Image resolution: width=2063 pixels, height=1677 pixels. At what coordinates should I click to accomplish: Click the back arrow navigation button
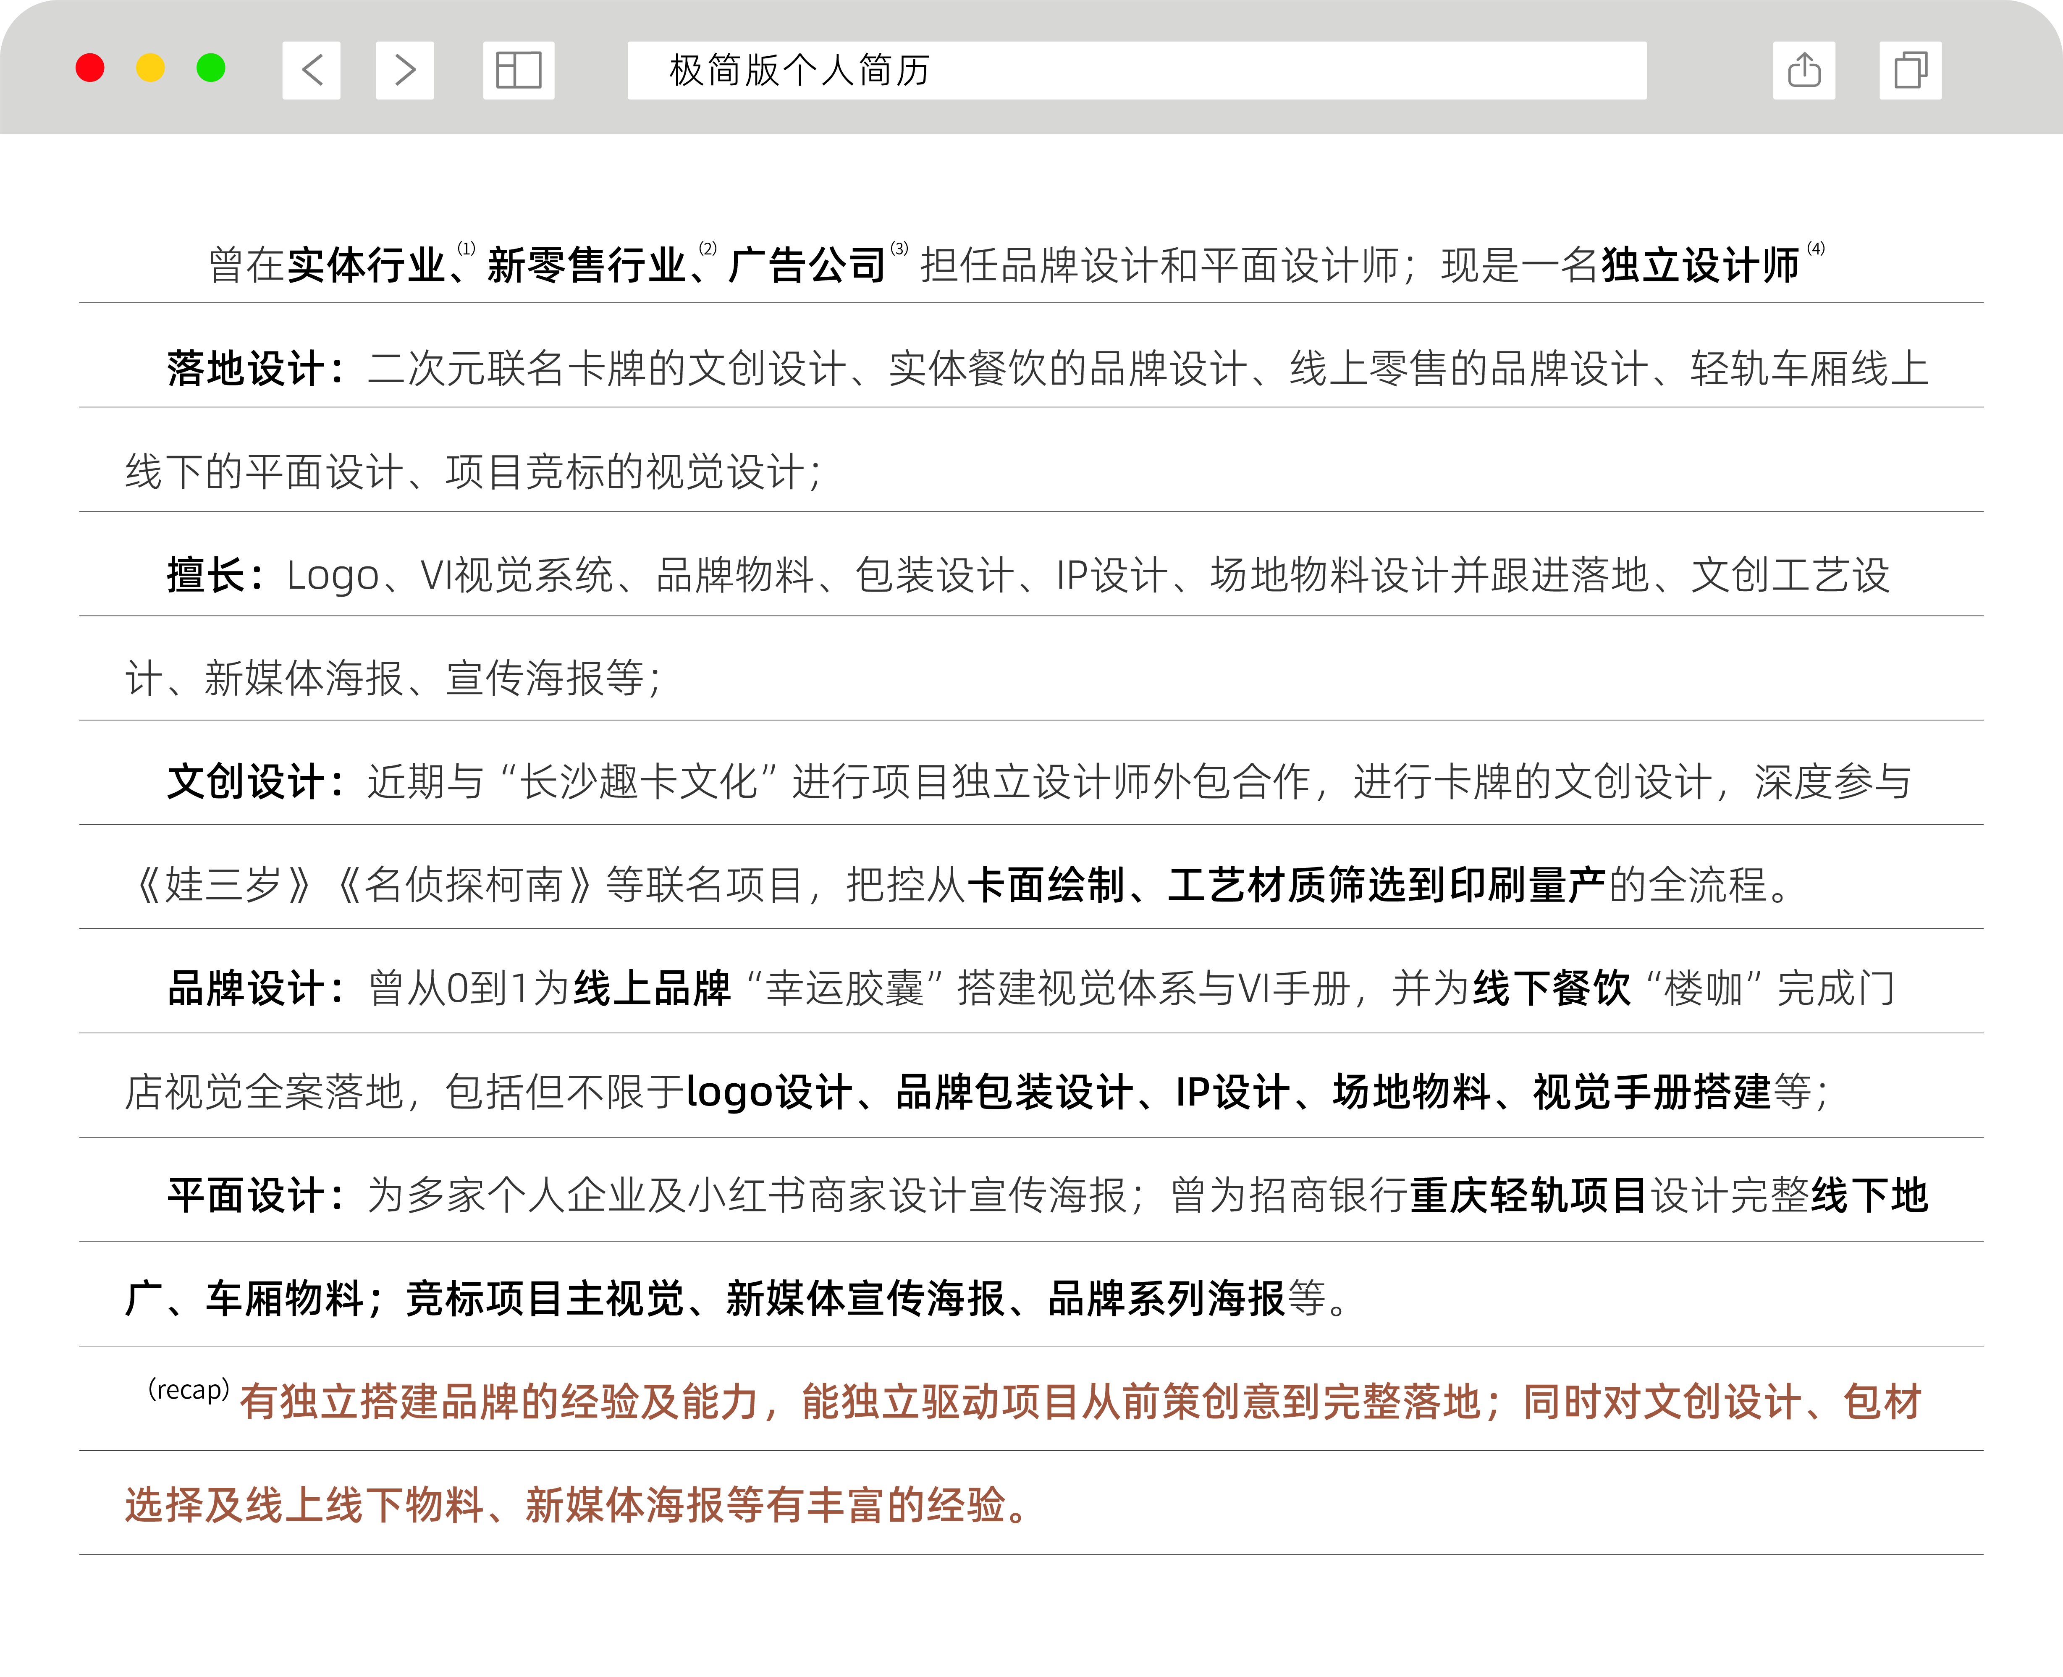pyautogui.click(x=311, y=70)
